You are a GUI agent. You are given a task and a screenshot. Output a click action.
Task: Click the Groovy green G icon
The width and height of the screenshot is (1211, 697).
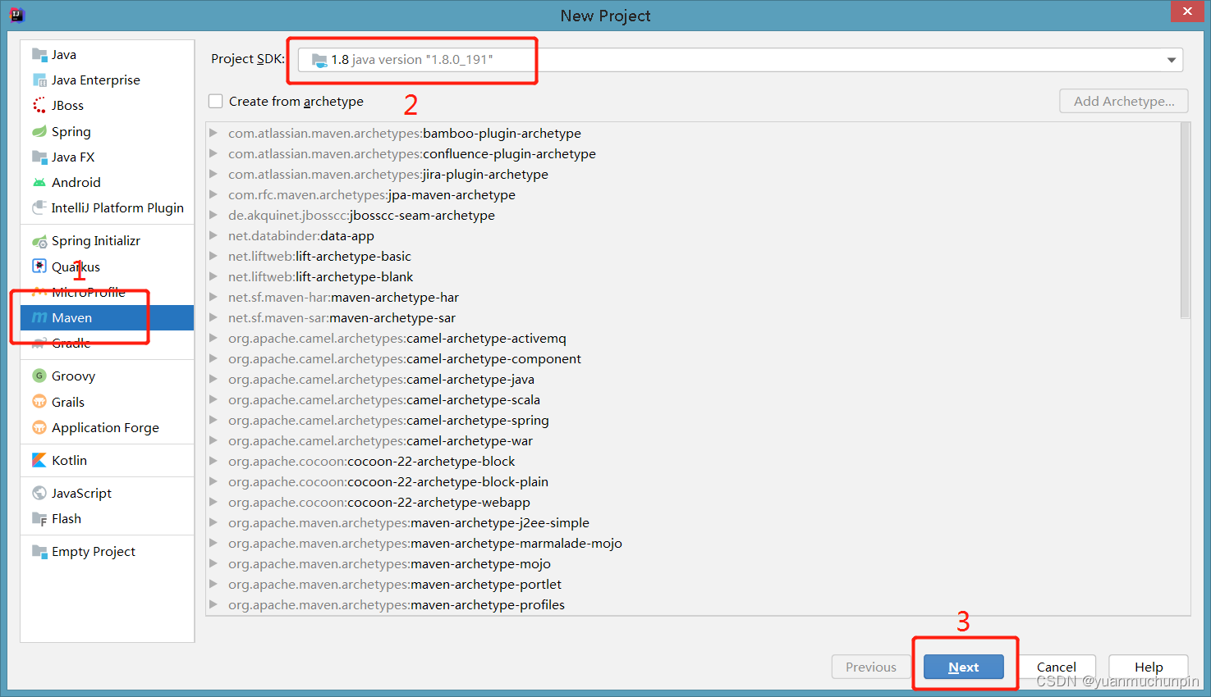point(39,376)
